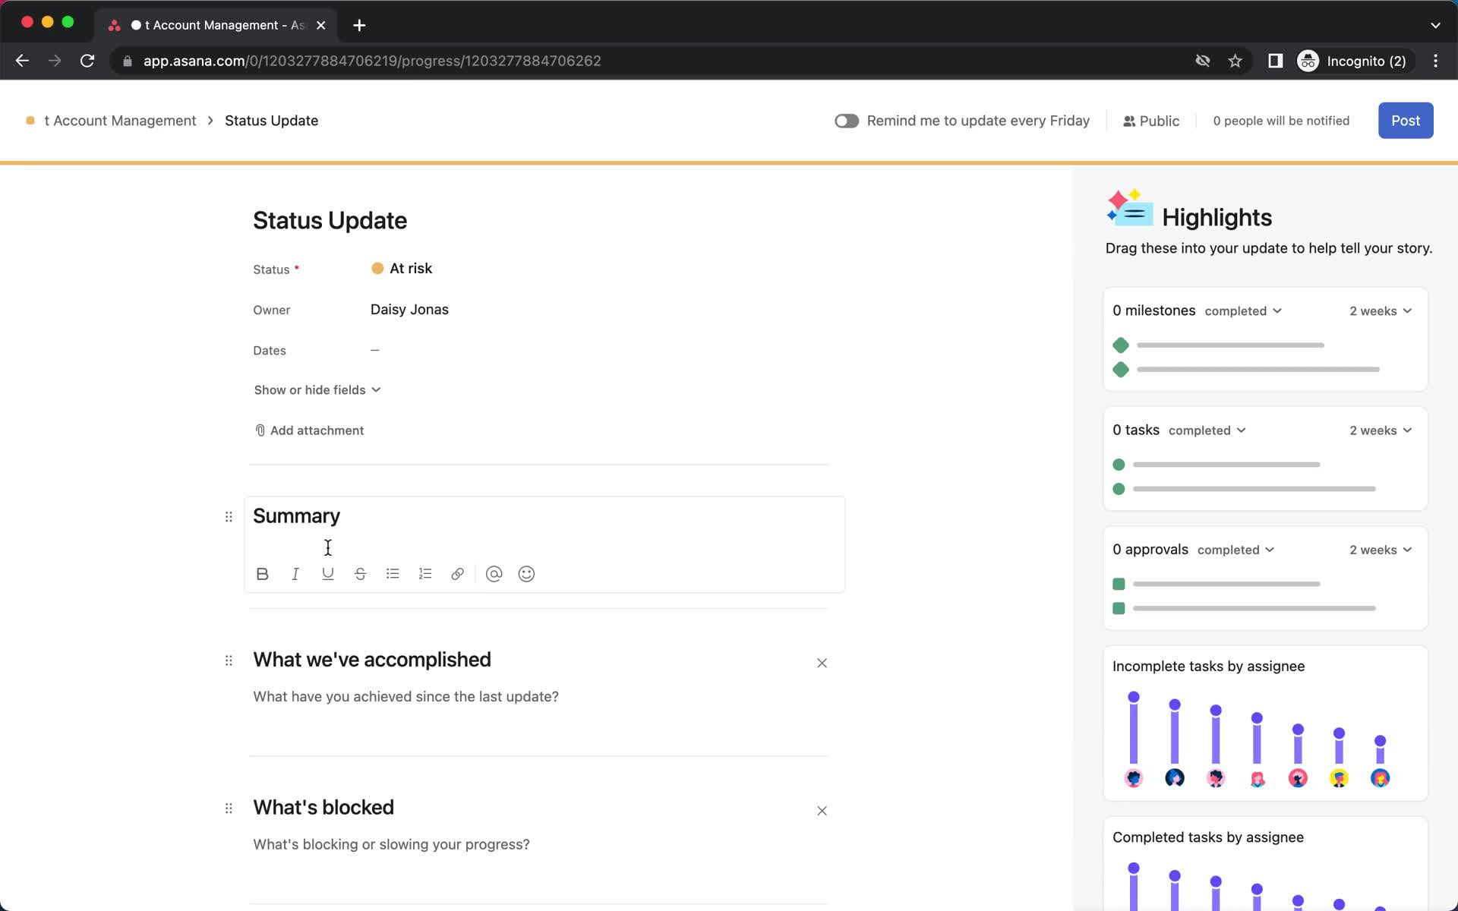Navigate back using browser back button

coord(21,61)
